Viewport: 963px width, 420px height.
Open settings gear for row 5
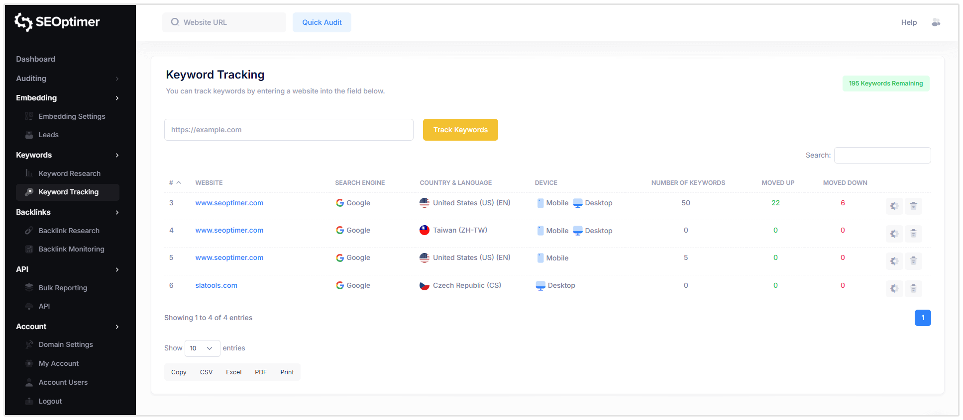894,261
